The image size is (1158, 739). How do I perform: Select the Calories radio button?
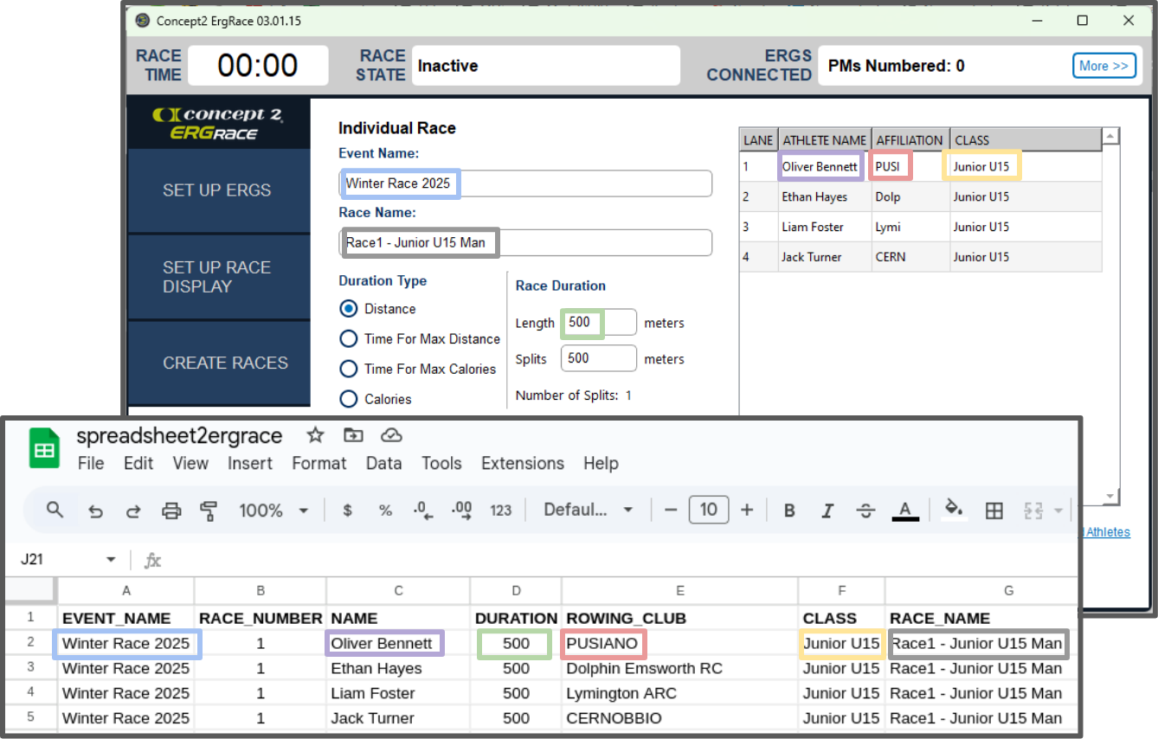(x=349, y=399)
